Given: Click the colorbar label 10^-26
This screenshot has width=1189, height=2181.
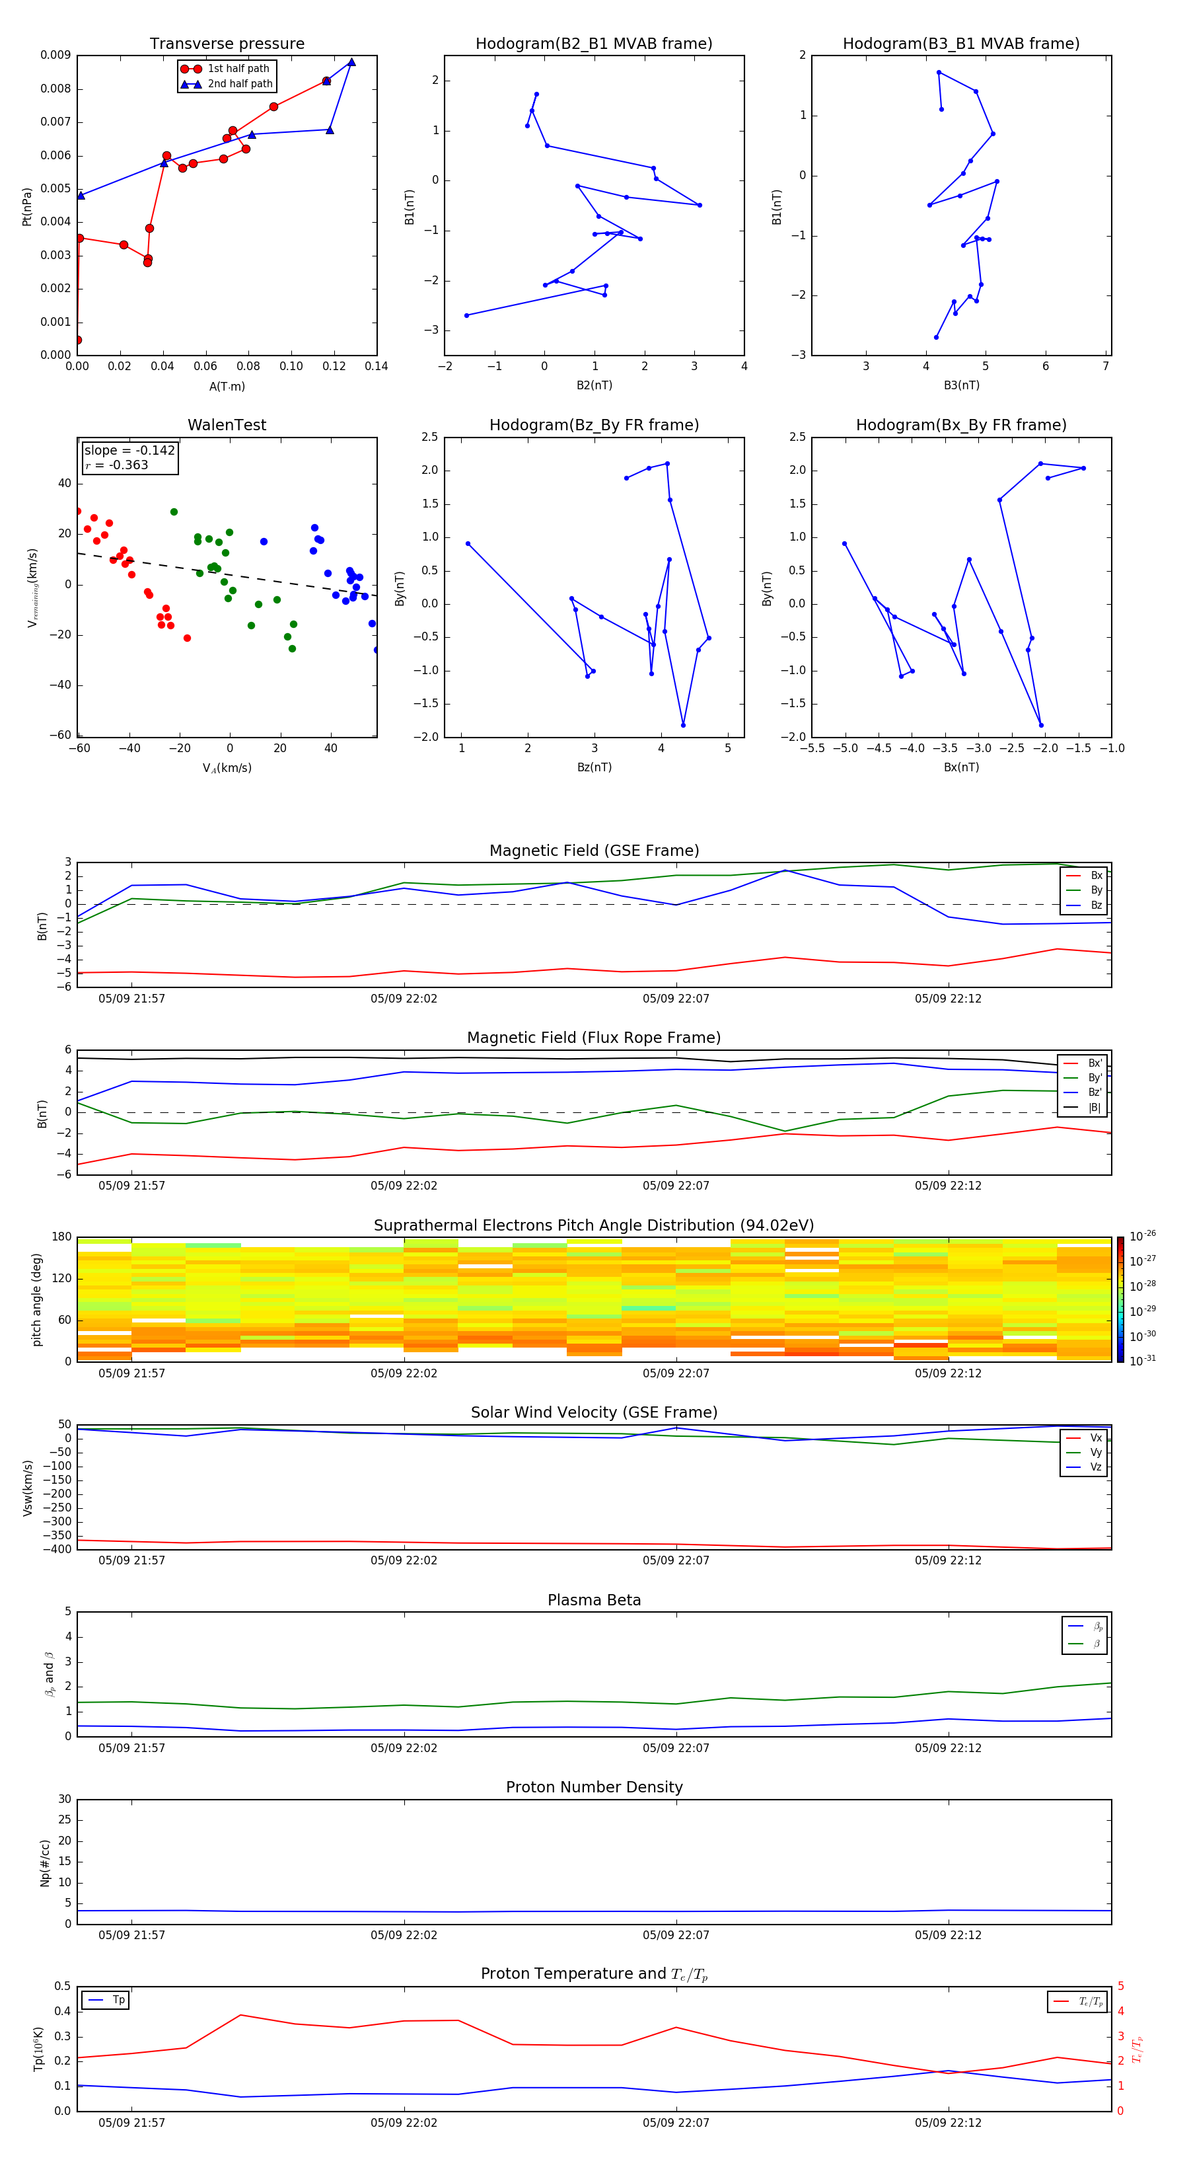Looking at the screenshot, I should pos(1143,1237).
